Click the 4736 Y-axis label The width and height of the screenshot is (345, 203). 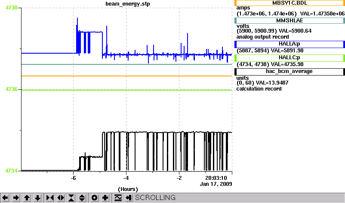point(12,89)
